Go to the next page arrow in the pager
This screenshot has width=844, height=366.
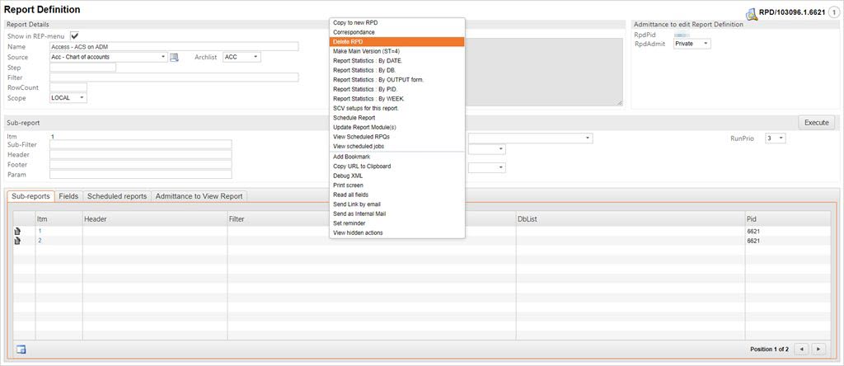(x=818, y=349)
